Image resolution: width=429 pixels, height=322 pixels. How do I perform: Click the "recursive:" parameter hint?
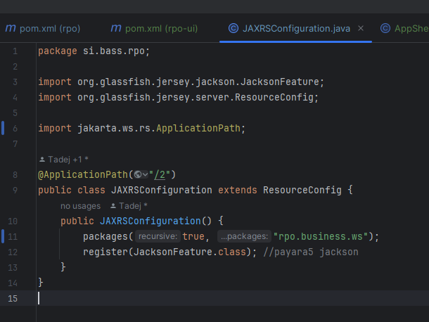click(x=157, y=236)
